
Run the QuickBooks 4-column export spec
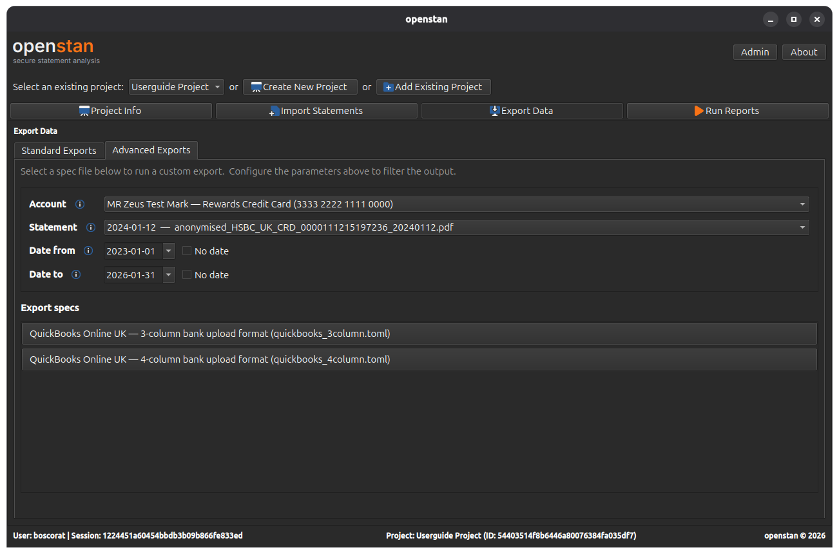point(419,359)
